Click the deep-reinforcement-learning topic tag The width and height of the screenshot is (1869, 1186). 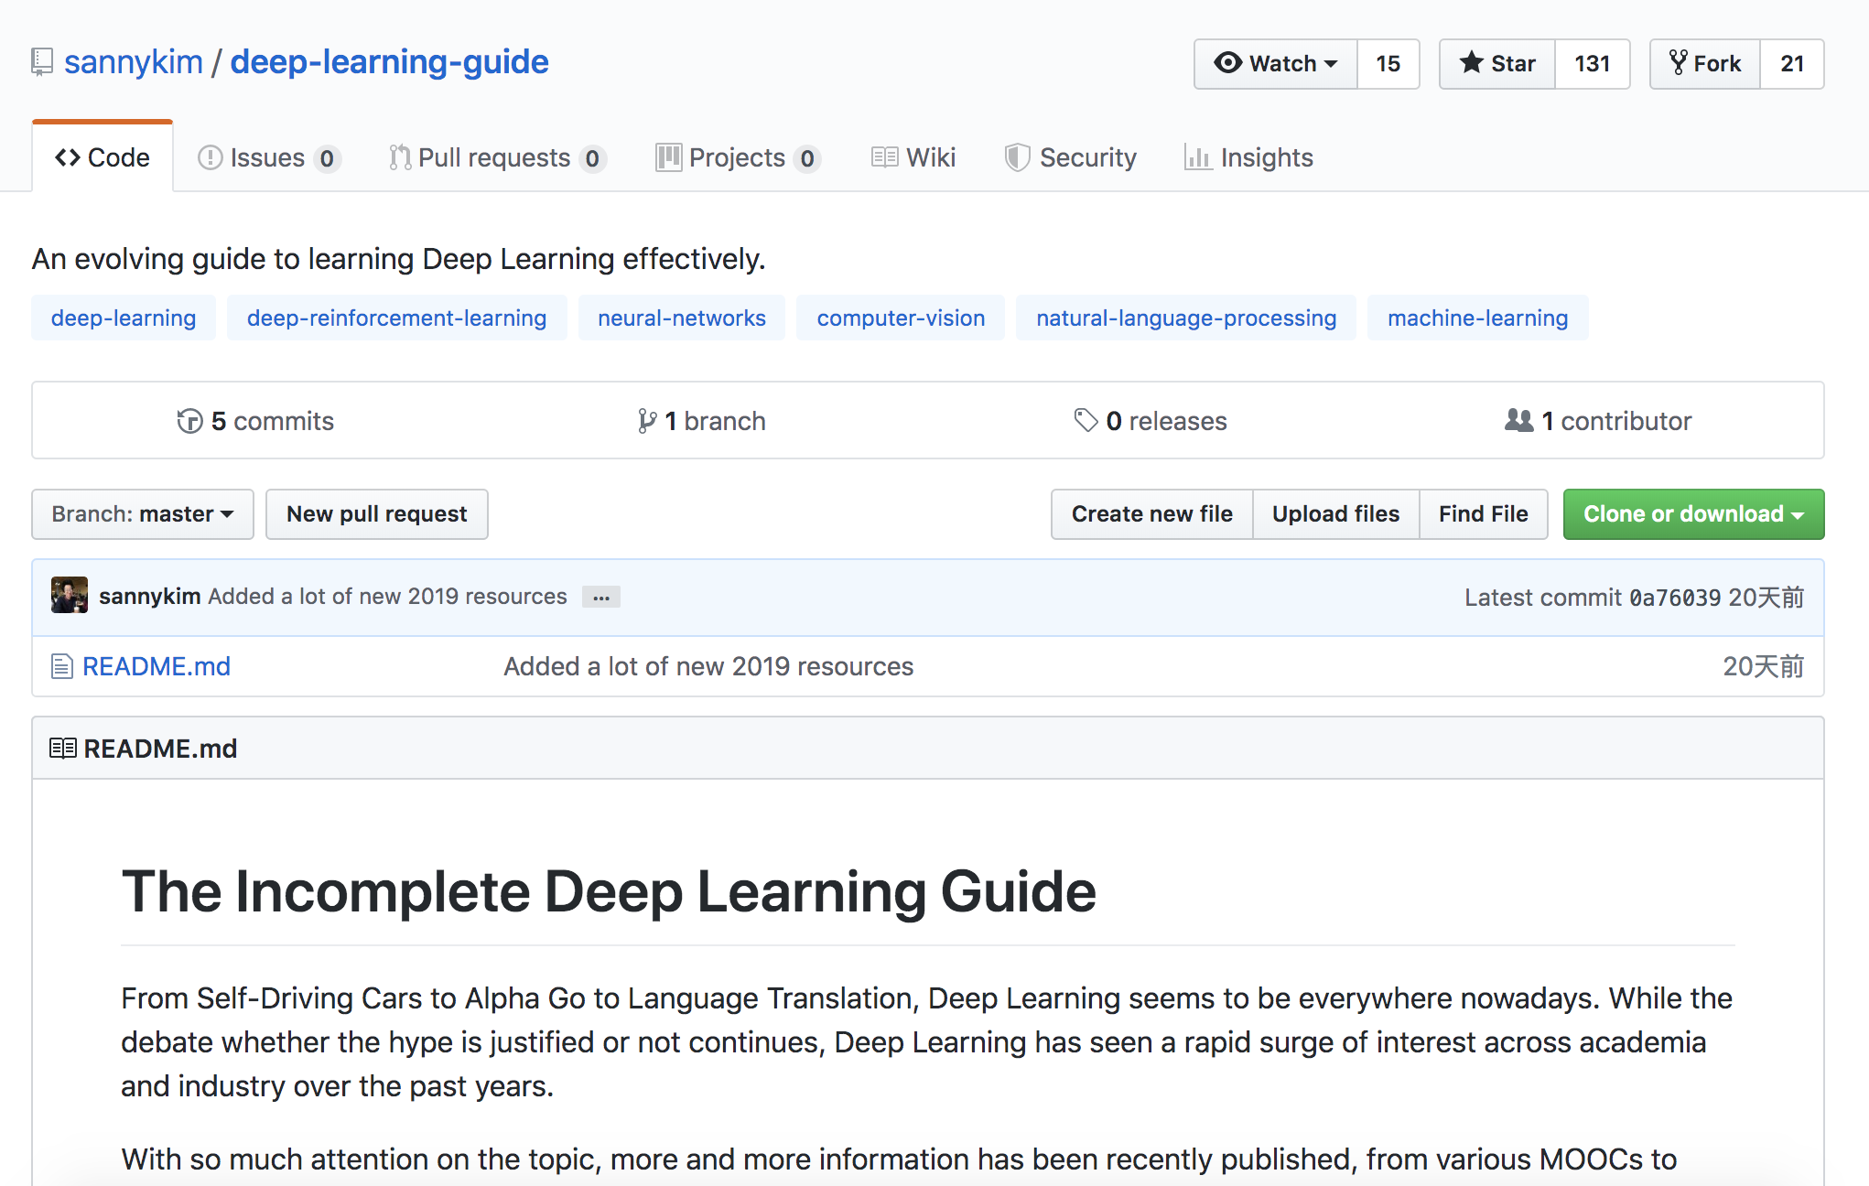pyautogui.click(x=396, y=318)
